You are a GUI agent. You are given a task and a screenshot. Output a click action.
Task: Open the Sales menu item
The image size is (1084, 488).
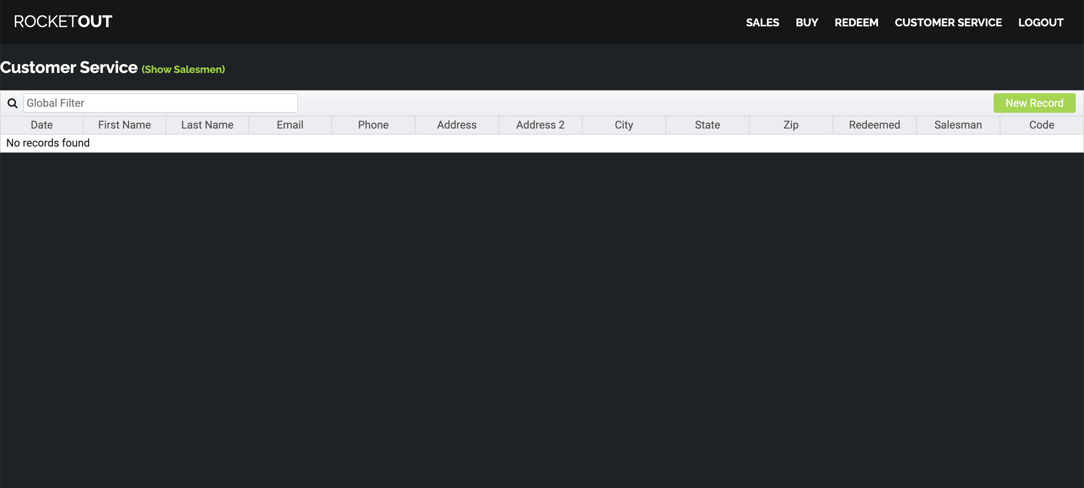(762, 22)
